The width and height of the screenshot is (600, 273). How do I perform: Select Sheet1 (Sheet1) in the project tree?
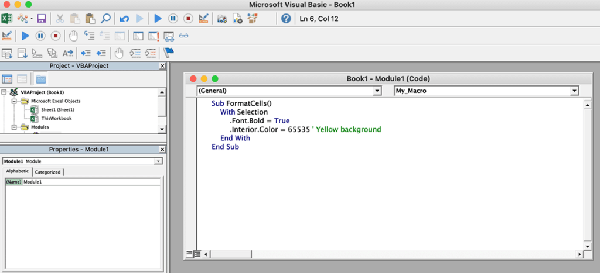point(57,109)
